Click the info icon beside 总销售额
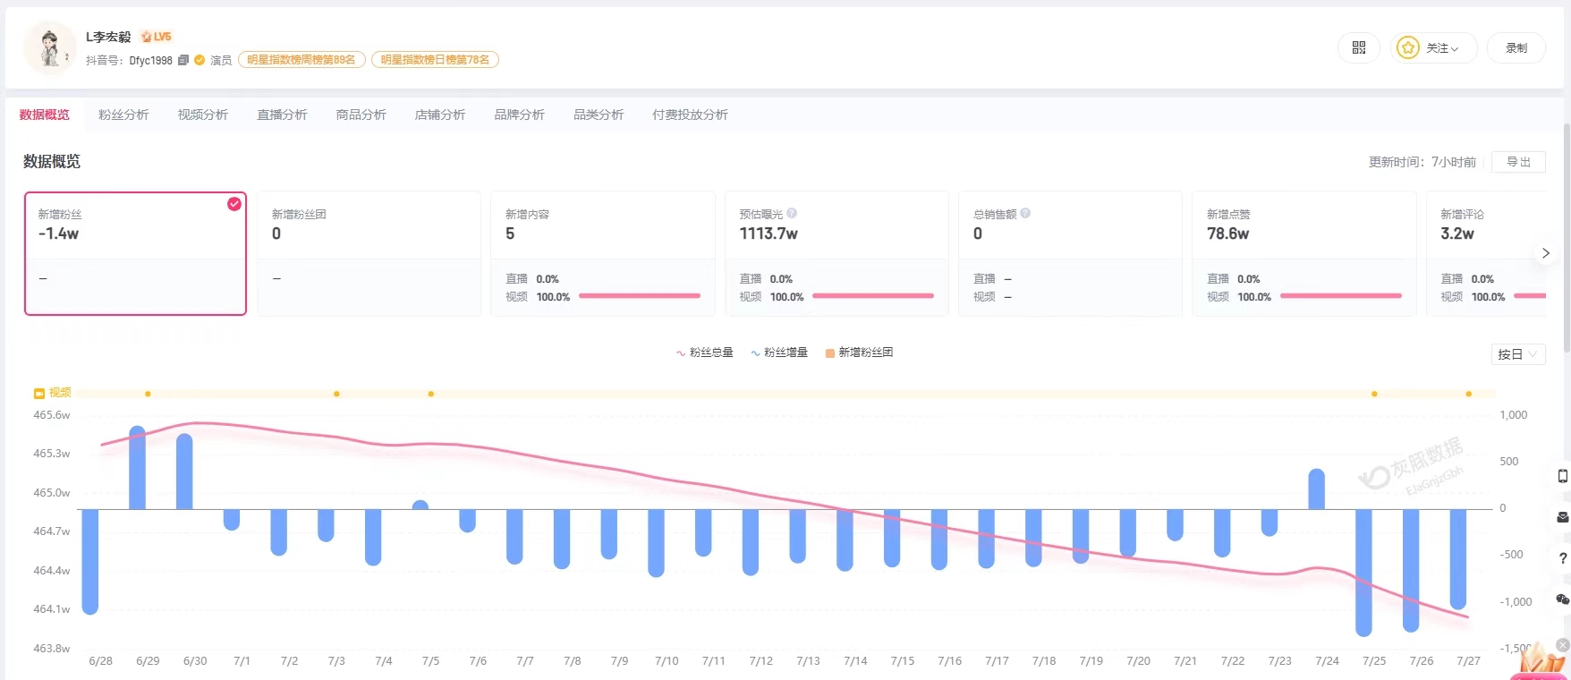Viewport: 1571px width, 680px height. tap(1025, 214)
